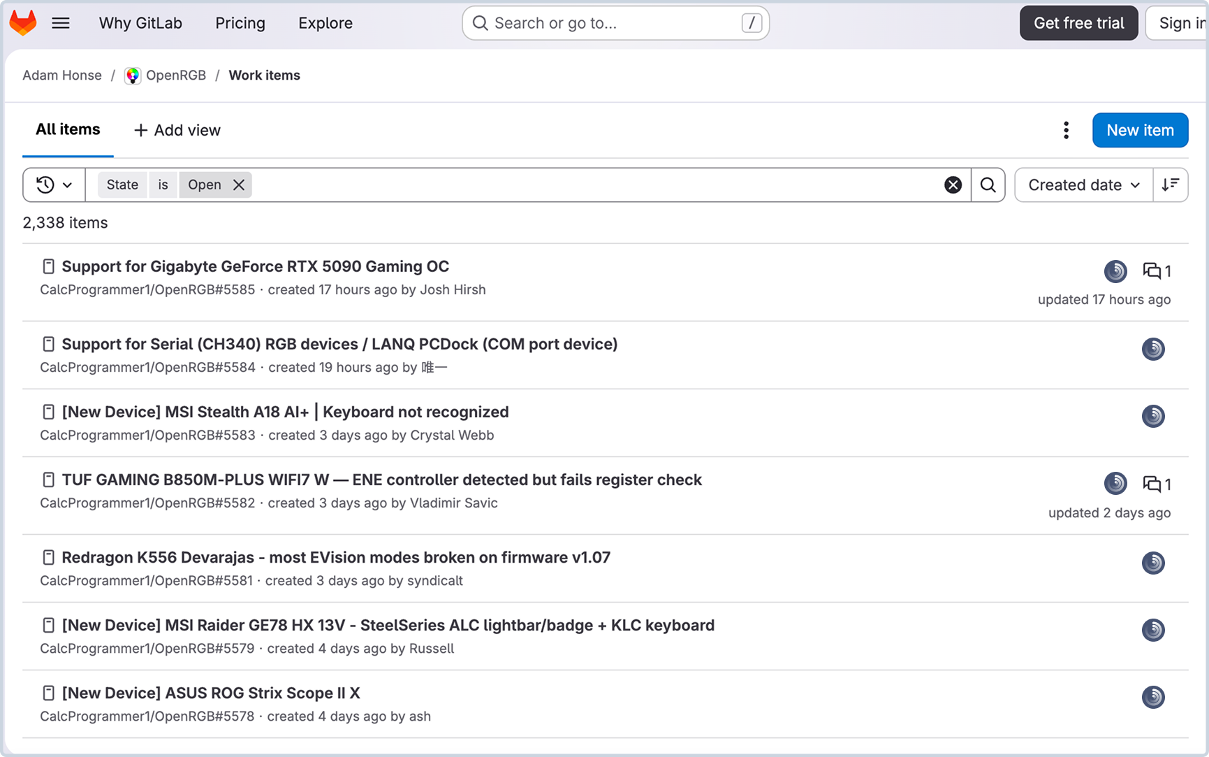The height and width of the screenshot is (757, 1209).
Task: Click issue type icon beside TUF GAMING title
Action: click(x=48, y=480)
